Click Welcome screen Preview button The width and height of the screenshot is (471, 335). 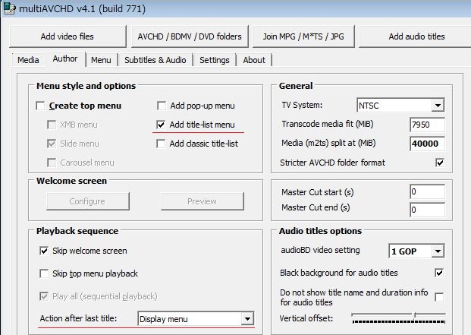[x=203, y=201]
